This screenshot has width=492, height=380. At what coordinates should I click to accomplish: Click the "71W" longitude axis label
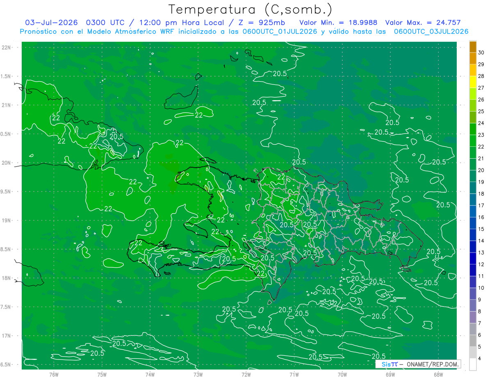(x=294, y=375)
